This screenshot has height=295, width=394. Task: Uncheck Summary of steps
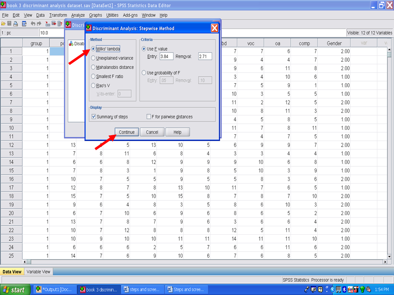(x=94, y=117)
